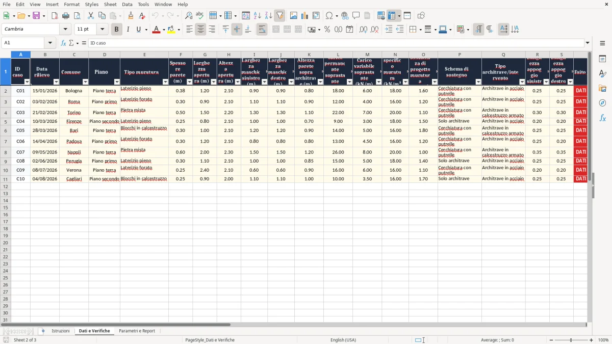
Task: Export the sheet directly as PDF
Action: click(55, 16)
